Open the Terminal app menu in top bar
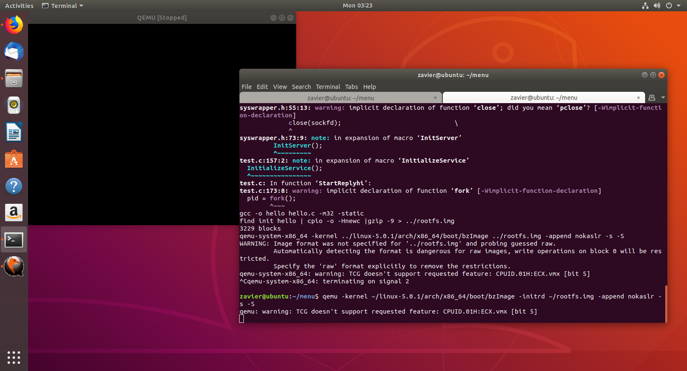This screenshot has width=687, height=371. [63, 6]
